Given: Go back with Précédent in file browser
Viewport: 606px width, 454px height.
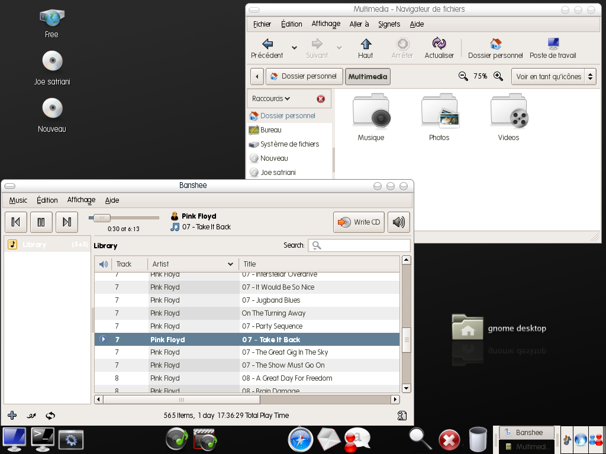Looking at the screenshot, I should (267, 48).
